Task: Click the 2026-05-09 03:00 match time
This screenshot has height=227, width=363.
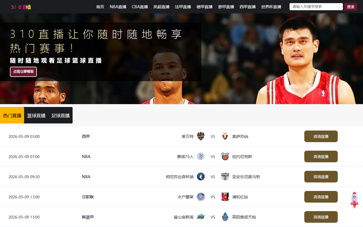Action: tap(24, 136)
